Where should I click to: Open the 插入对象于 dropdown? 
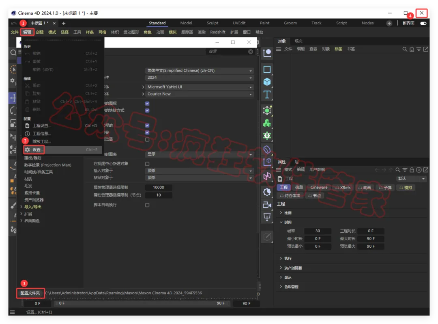point(200,171)
